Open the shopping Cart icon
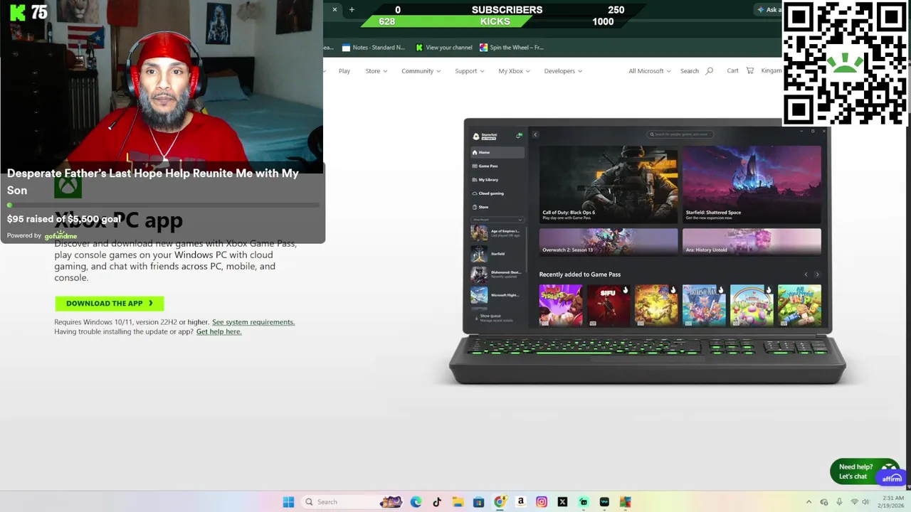This screenshot has width=911, height=512. pyautogui.click(x=749, y=70)
